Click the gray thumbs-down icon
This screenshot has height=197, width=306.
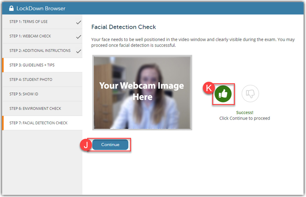point(250,94)
